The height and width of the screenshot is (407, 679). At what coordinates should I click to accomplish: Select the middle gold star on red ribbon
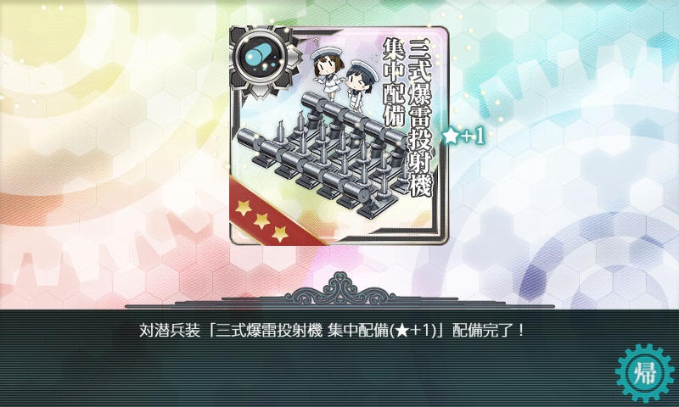pyautogui.click(x=261, y=221)
